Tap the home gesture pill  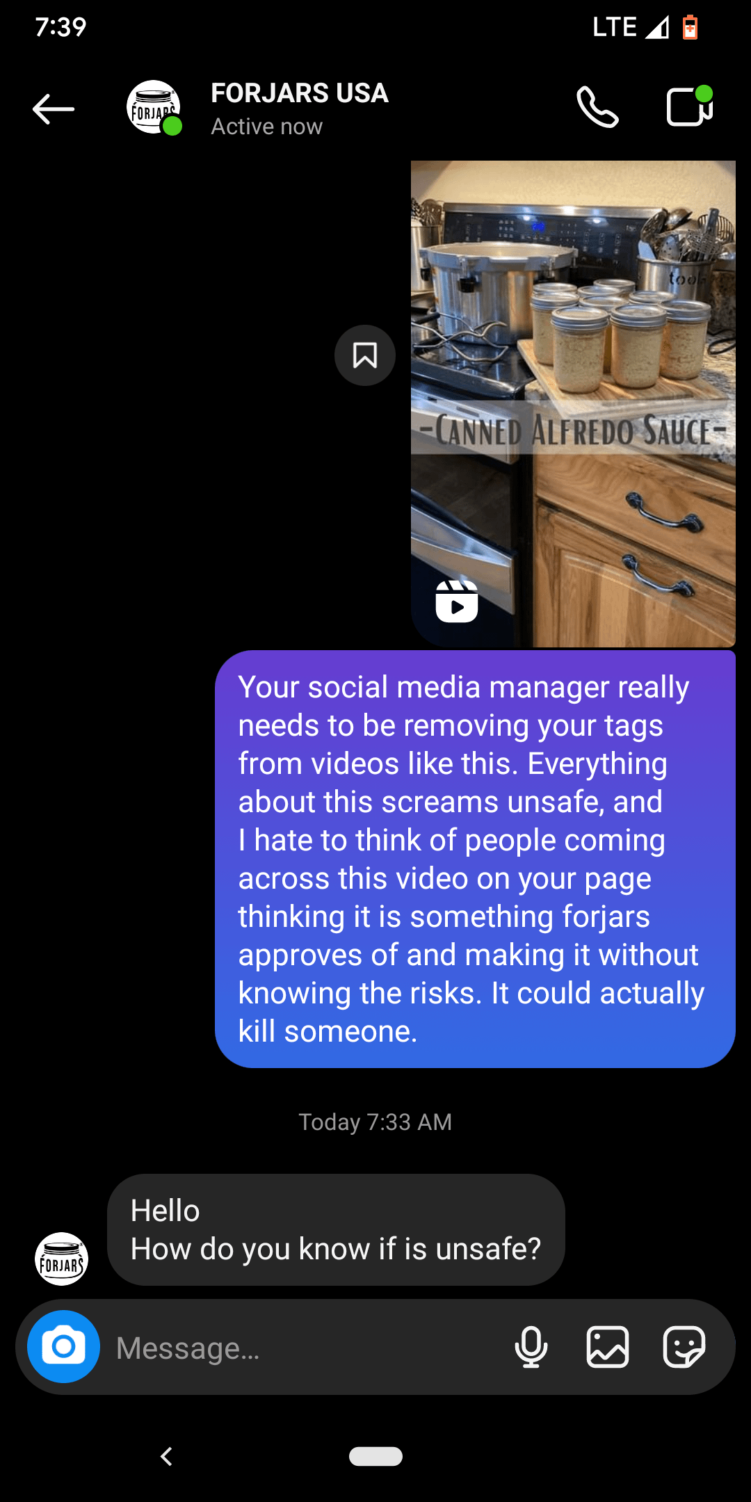click(375, 1456)
